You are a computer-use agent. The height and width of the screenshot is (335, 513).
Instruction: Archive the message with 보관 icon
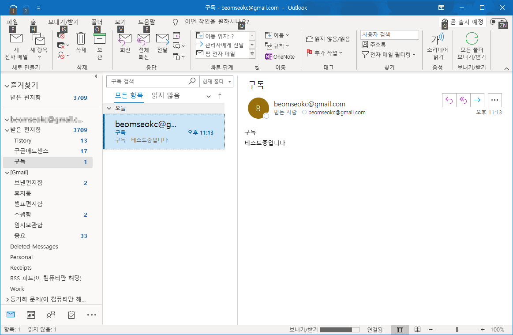click(99, 46)
